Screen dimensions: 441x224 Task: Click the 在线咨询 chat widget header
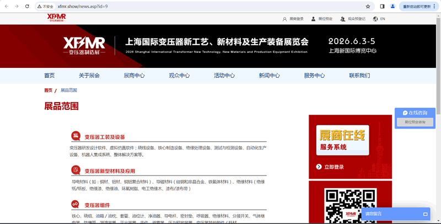coord(418,113)
